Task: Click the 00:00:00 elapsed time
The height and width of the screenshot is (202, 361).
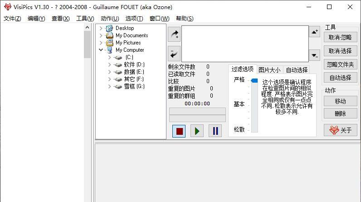Action: click(x=197, y=103)
